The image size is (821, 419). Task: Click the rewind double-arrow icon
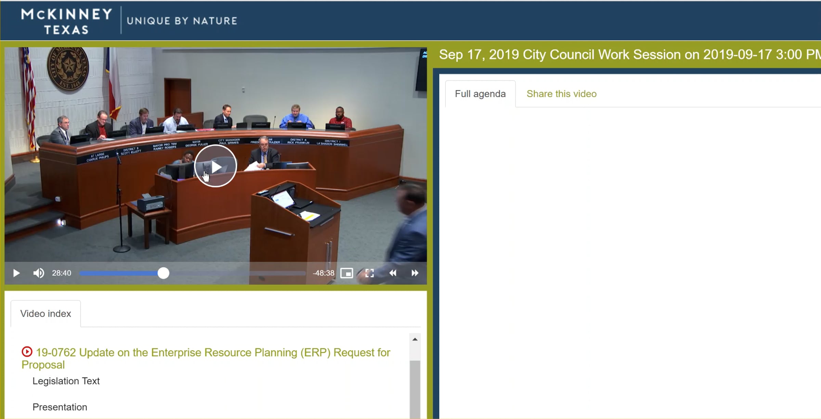393,273
